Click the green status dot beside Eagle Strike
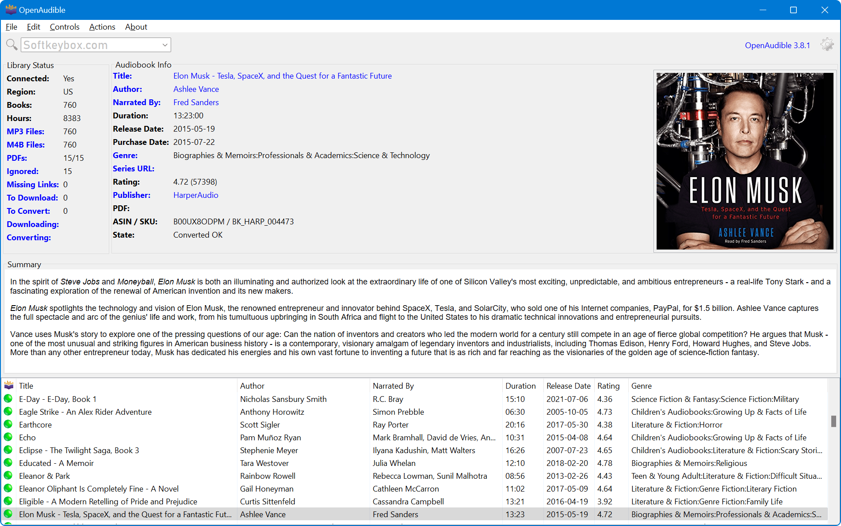This screenshot has height=526, width=841. pos(8,412)
